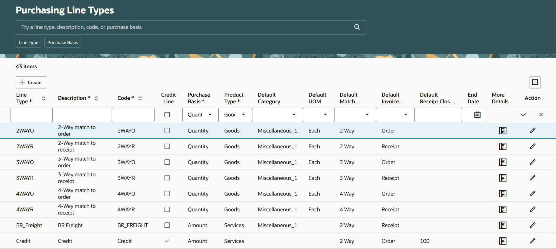Expand the Purchase Basis dropdown in new row

coord(210,115)
